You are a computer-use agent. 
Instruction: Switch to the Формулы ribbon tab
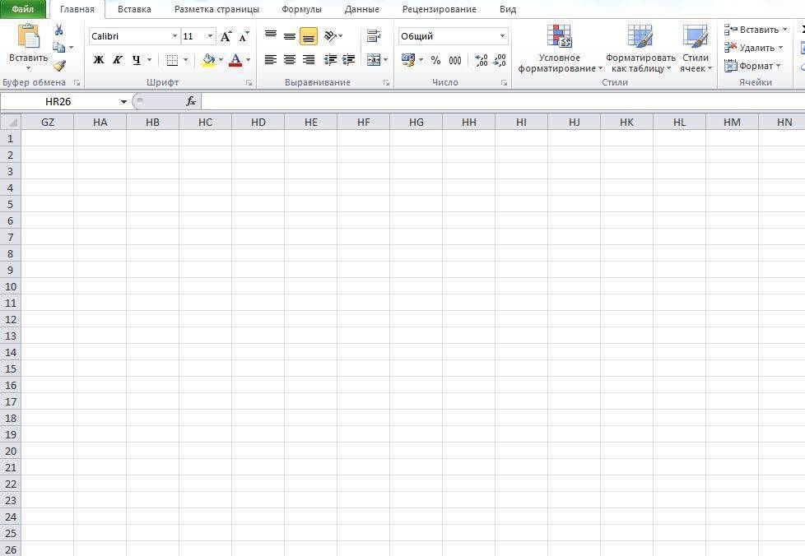(301, 9)
